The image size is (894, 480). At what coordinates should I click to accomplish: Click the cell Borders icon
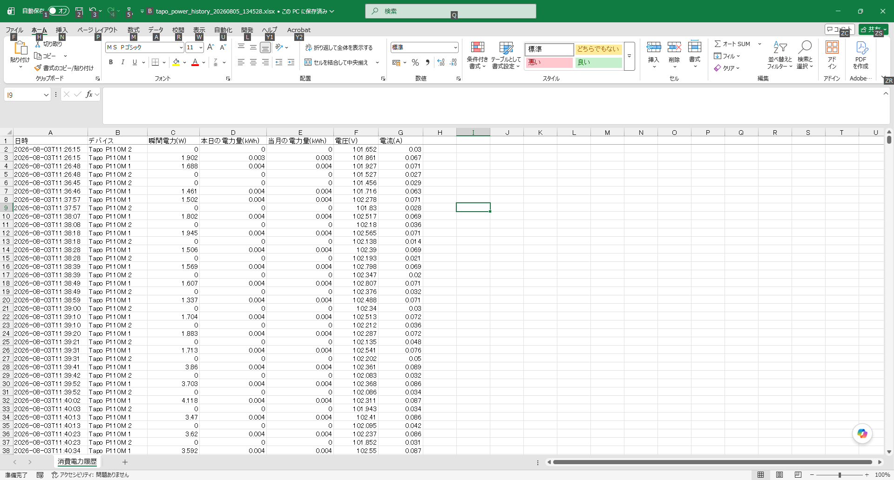(156, 62)
